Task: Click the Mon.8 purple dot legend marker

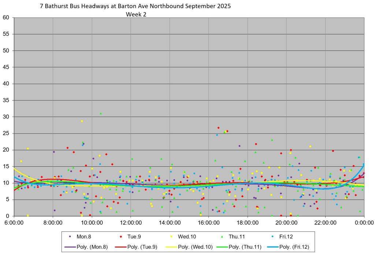Action: coord(70,237)
